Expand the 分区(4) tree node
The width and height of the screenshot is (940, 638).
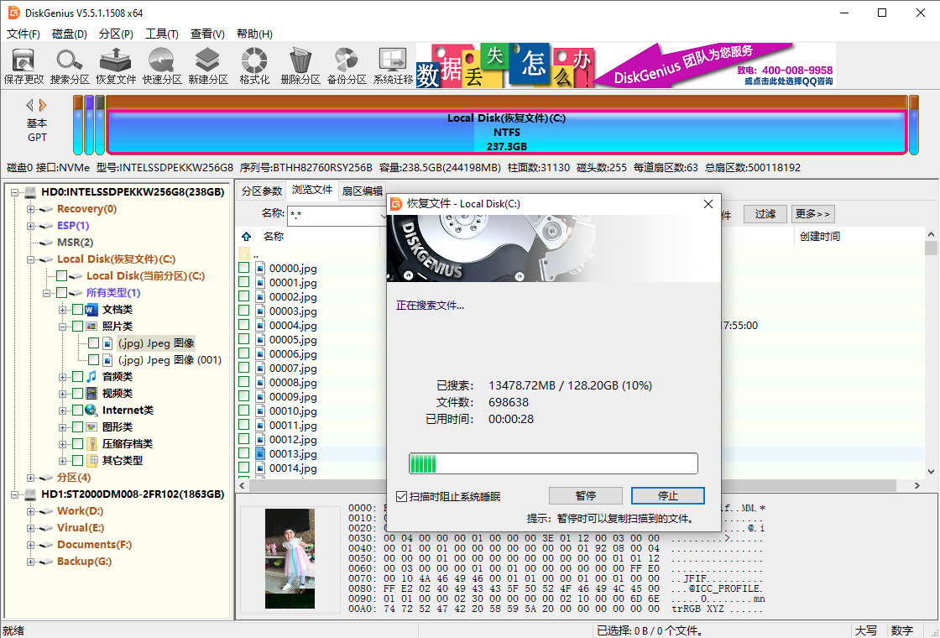30,478
